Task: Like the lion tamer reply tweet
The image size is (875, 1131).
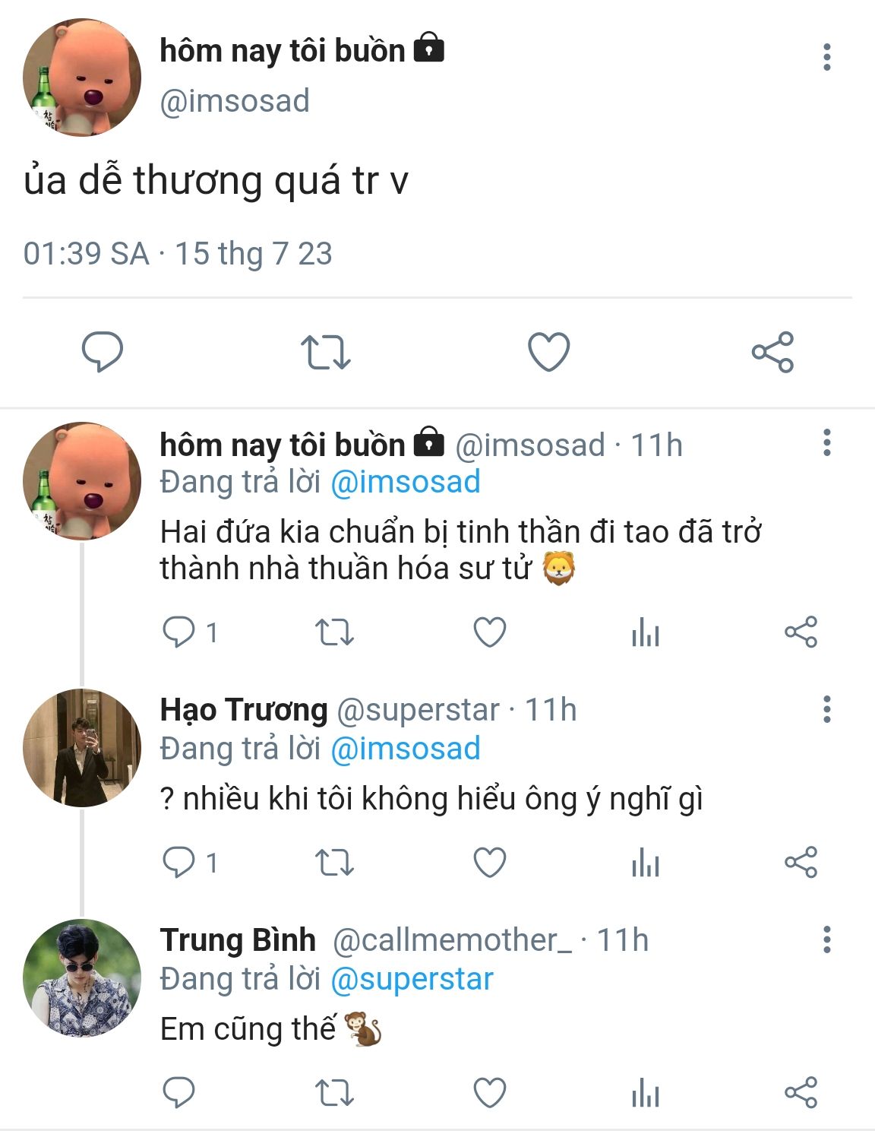Action: click(x=490, y=632)
